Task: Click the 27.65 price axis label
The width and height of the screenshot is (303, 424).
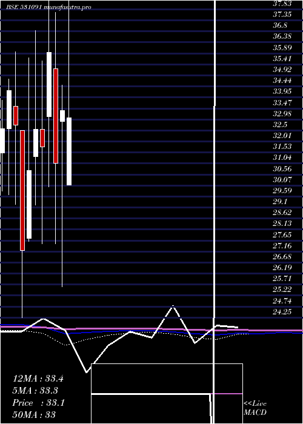Action: 282,235
